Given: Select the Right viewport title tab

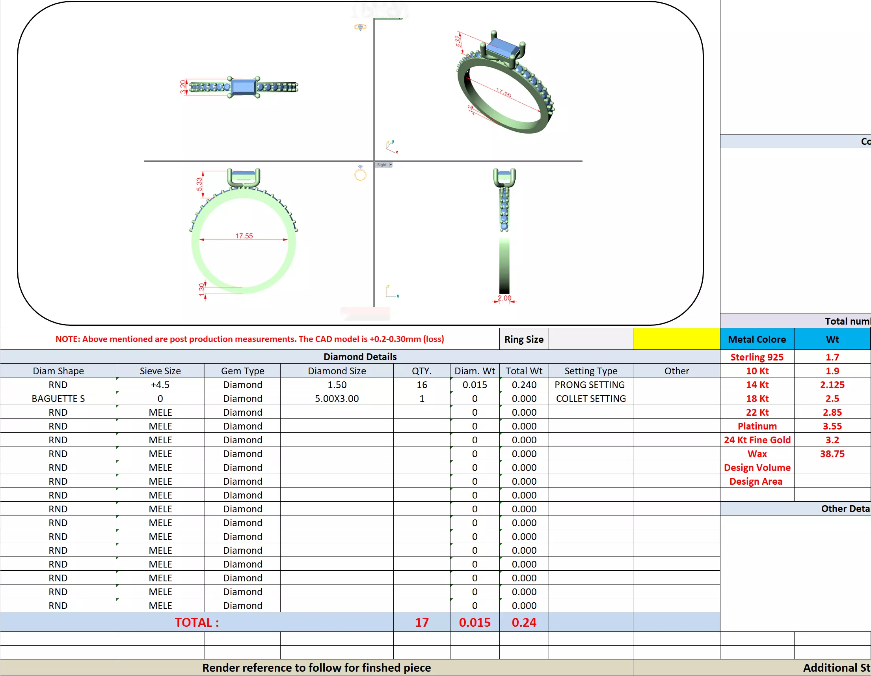Looking at the screenshot, I should pyautogui.click(x=382, y=165).
